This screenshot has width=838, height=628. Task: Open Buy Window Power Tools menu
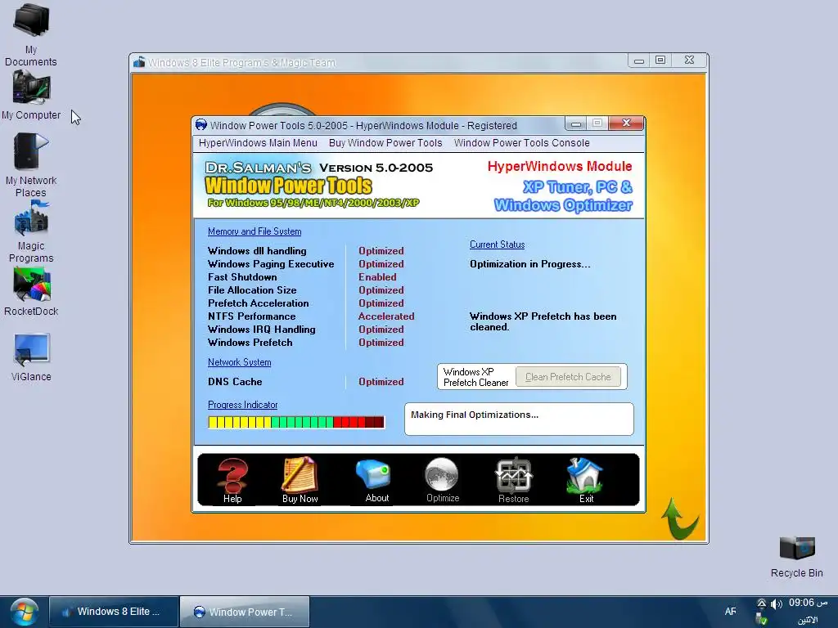click(385, 142)
